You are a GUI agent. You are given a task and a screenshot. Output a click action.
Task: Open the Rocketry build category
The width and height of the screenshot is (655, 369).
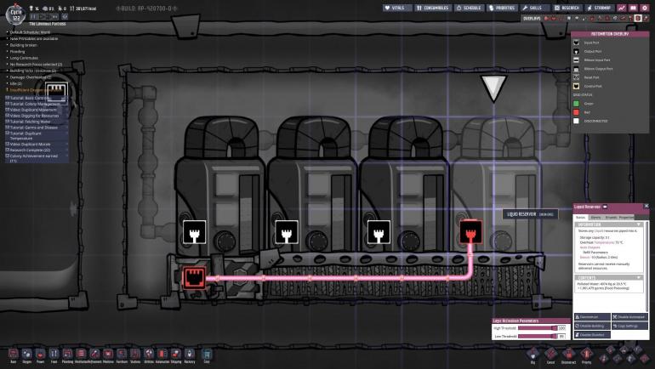(x=190, y=355)
